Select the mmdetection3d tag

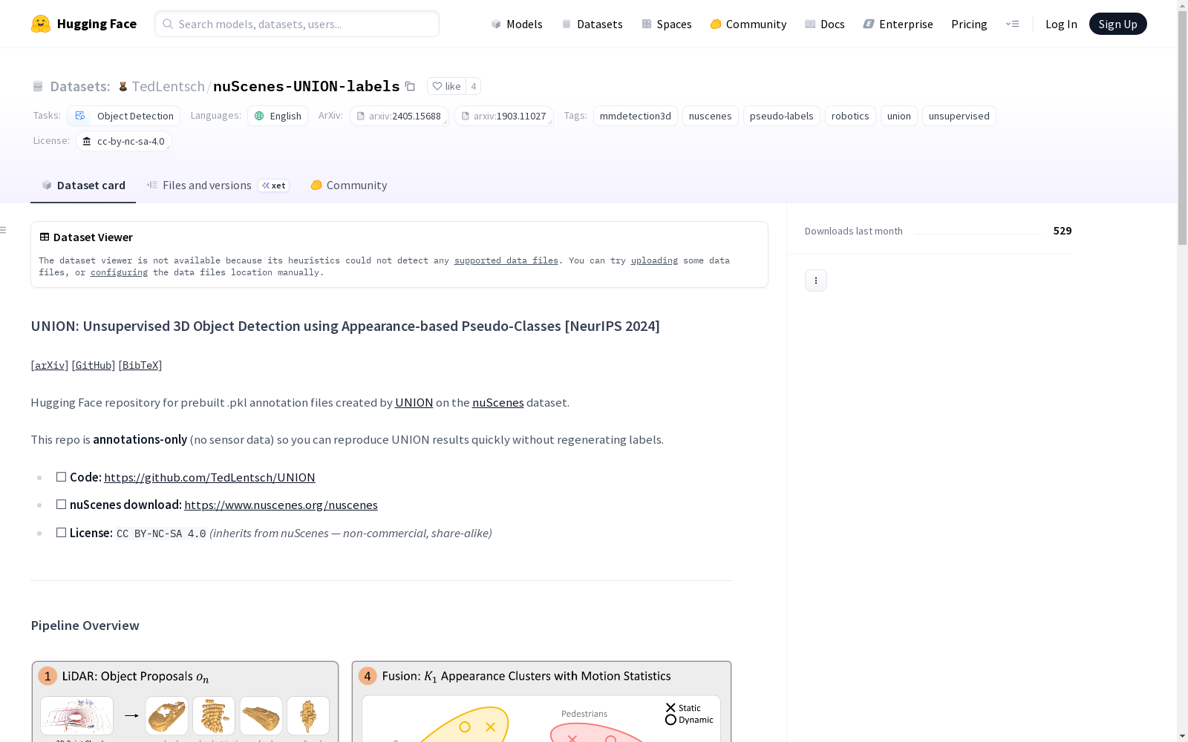click(x=636, y=116)
